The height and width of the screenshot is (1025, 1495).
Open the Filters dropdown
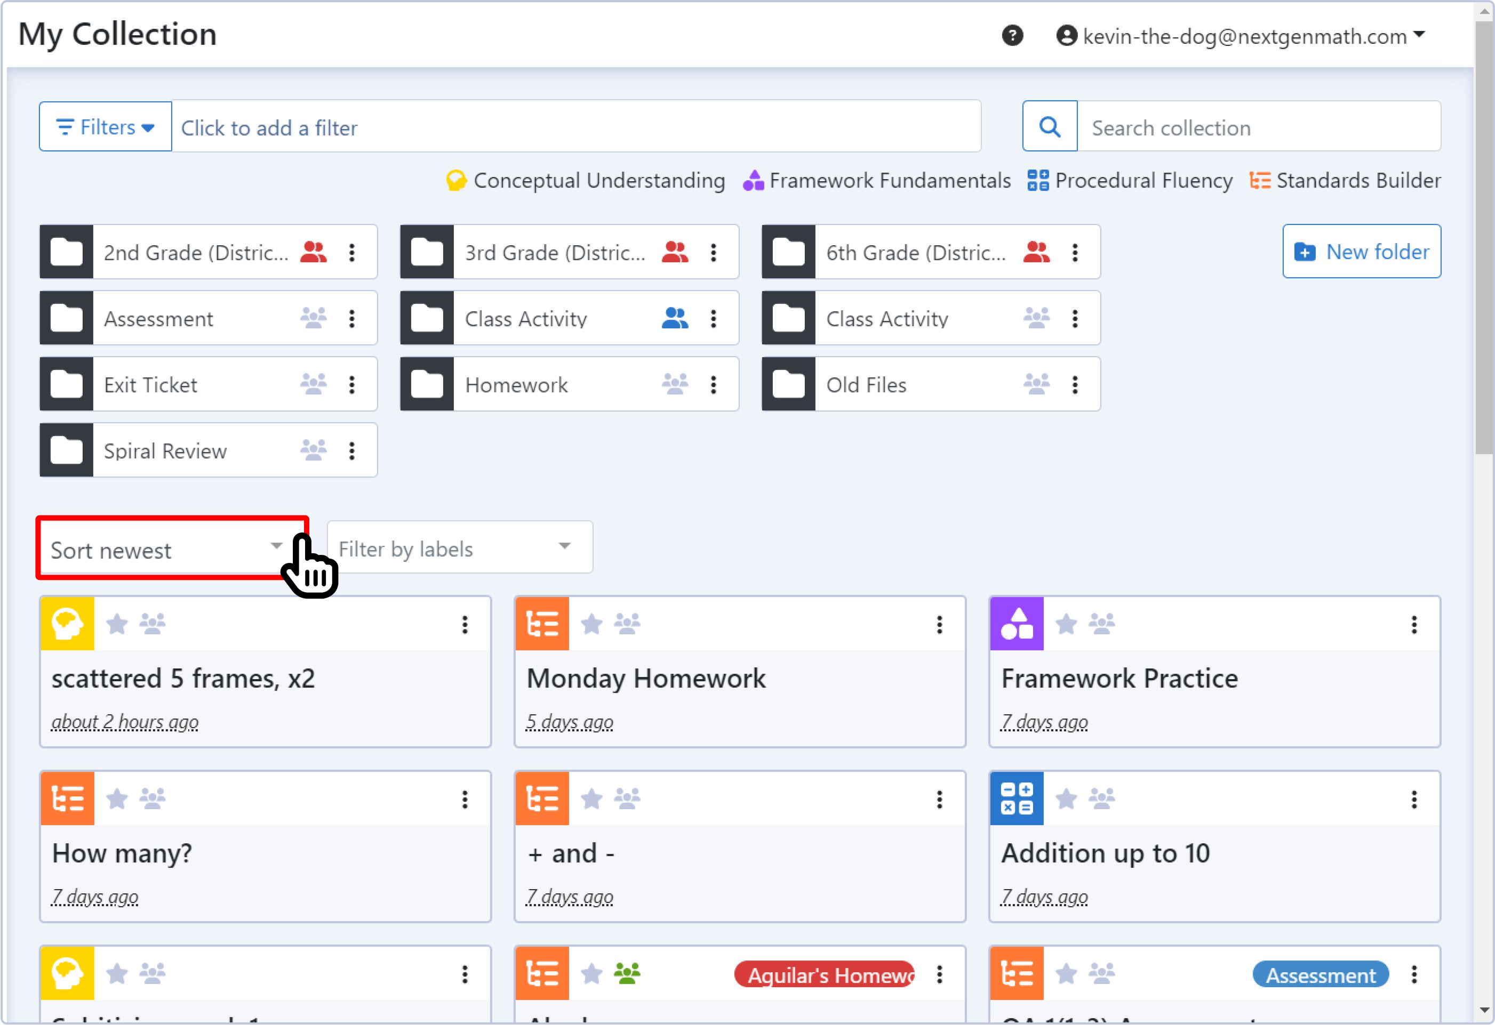pos(106,127)
